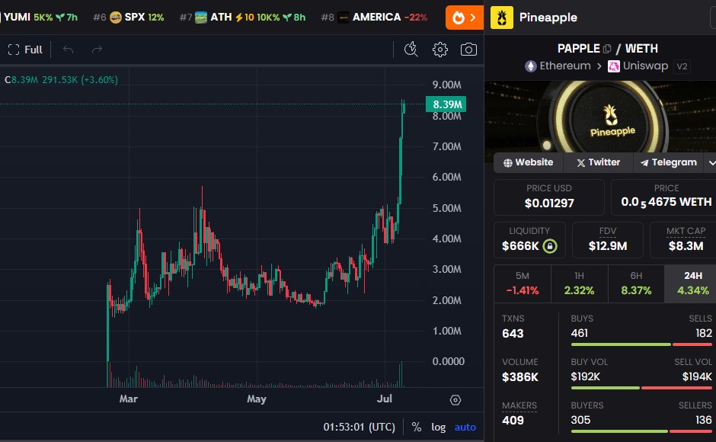Click the AMERICA token icon
This screenshot has width=716, height=442.
point(344,18)
